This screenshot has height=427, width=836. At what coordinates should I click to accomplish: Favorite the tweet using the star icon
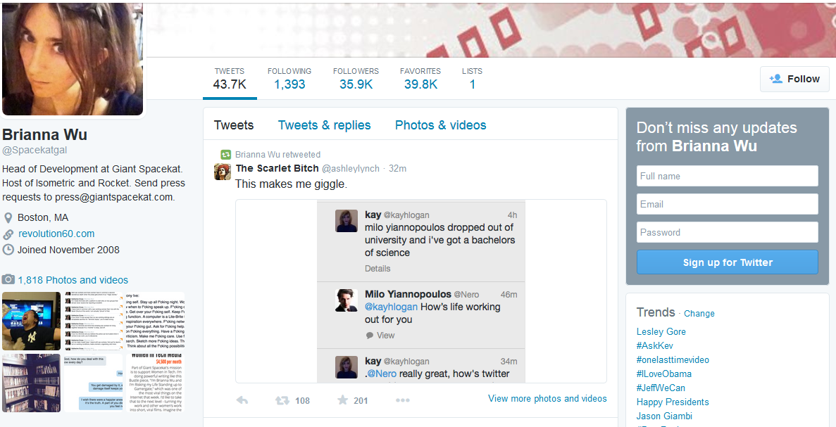point(342,400)
